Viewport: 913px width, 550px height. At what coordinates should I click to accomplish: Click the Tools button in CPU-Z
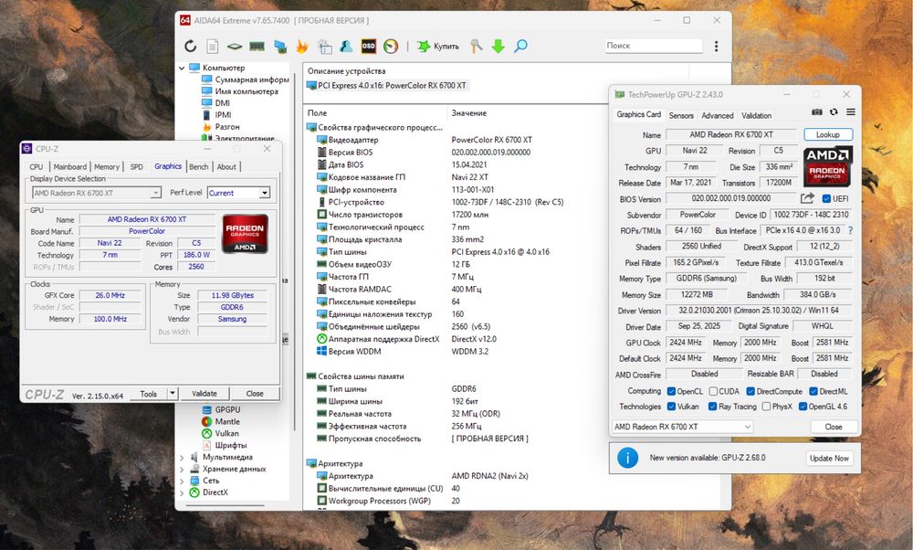pyautogui.click(x=149, y=393)
